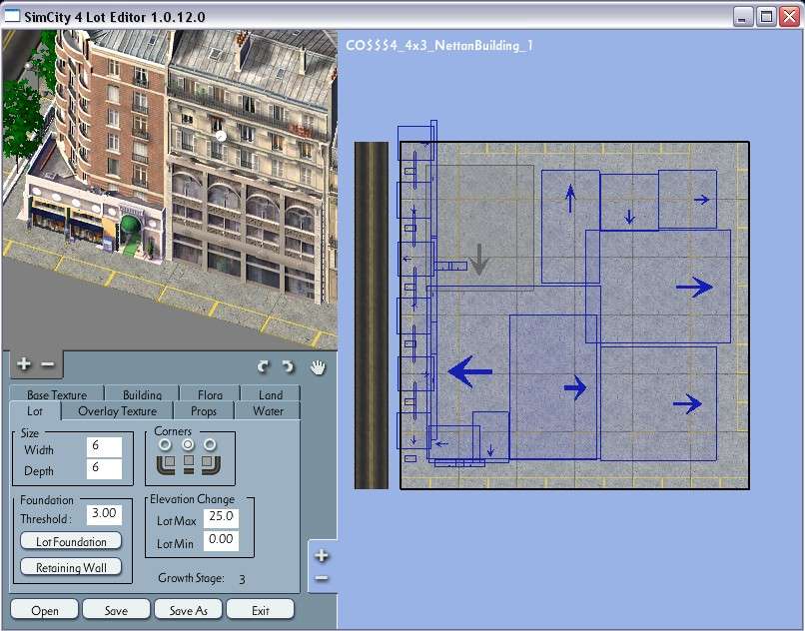Image resolution: width=805 pixels, height=631 pixels.
Task: Activate the hand pan tool
Action: 319,367
